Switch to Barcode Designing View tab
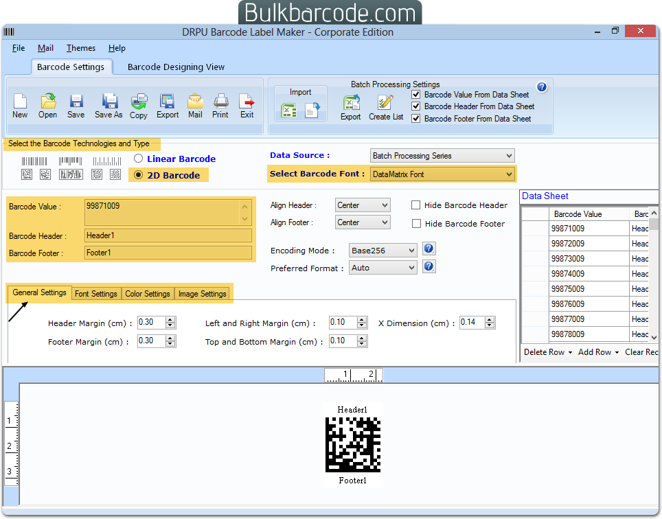Viewport: 662px width, 519px height. pos(176,67)
